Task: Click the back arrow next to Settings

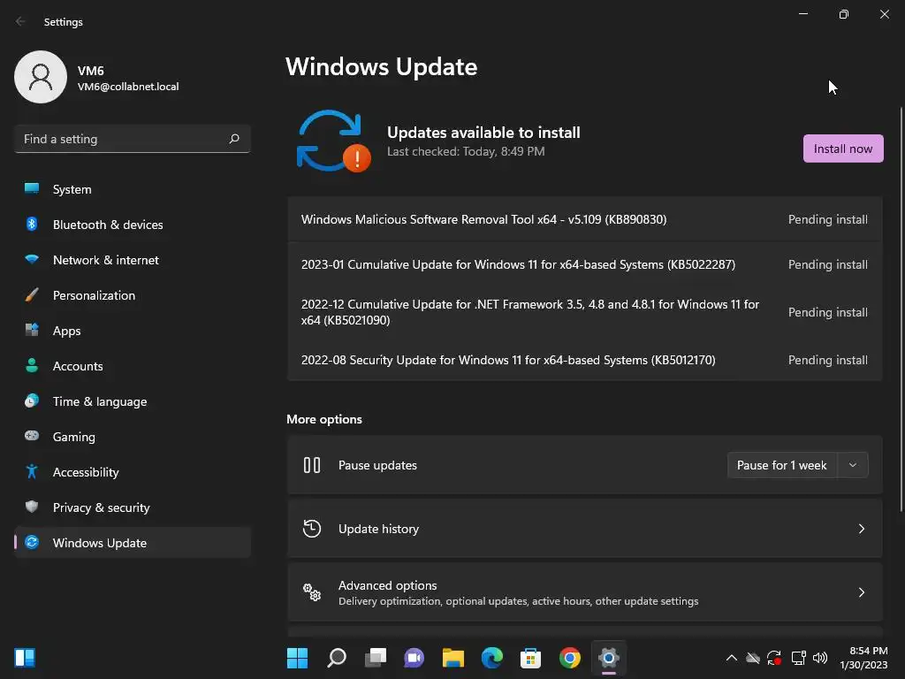Action: [x=21, y=21]
